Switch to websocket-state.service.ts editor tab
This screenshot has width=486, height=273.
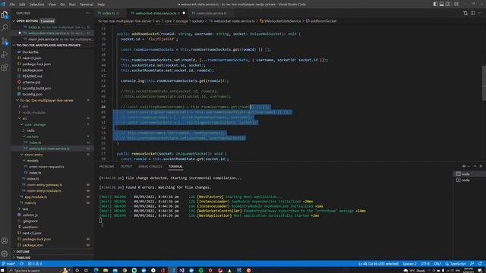click(156, 14)
